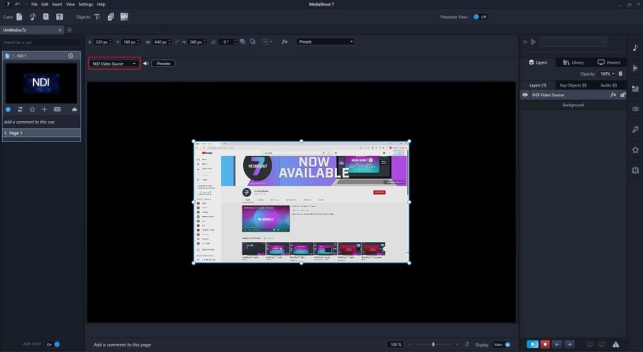This screenshot has width=643, height=352.
Task: Open the NDI Video Source dropdown
Action: [x=115, y=64]
